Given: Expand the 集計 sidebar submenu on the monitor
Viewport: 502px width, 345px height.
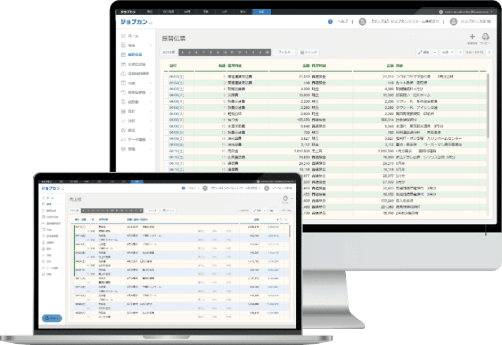Looking at the screenshot, I should point(150,111).
